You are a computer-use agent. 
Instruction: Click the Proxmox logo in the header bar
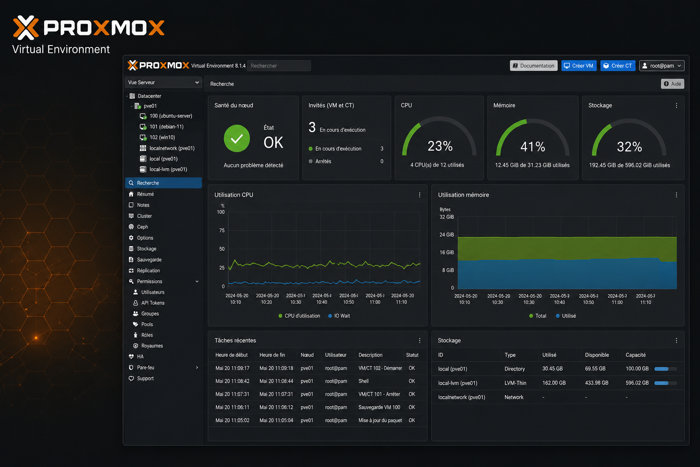[x=158, y=66]
